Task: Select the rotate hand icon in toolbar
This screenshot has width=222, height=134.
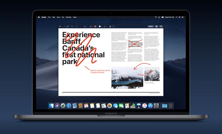Action: (x=110, y=27)
